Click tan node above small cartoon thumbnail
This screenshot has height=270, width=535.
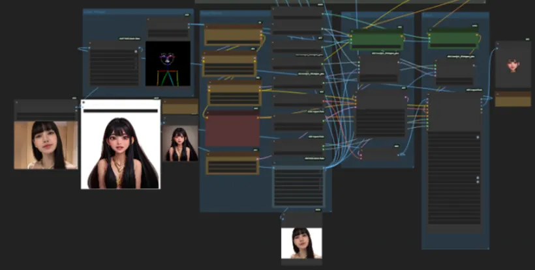pos(180,107)
